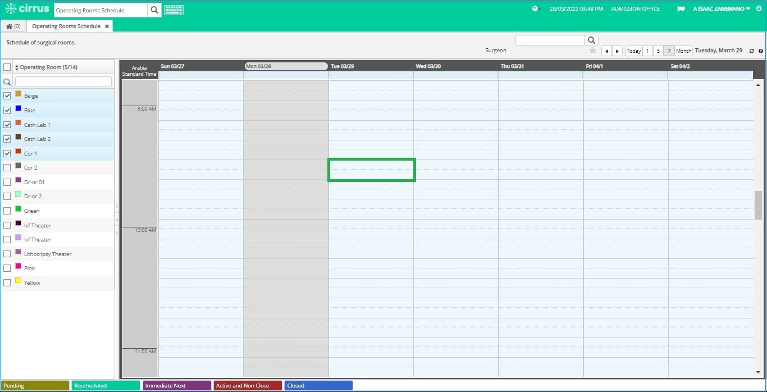The height and width of the screenshot is (392, 767).
Task: Go to next period with right arrow
Action: pos(617,51)
